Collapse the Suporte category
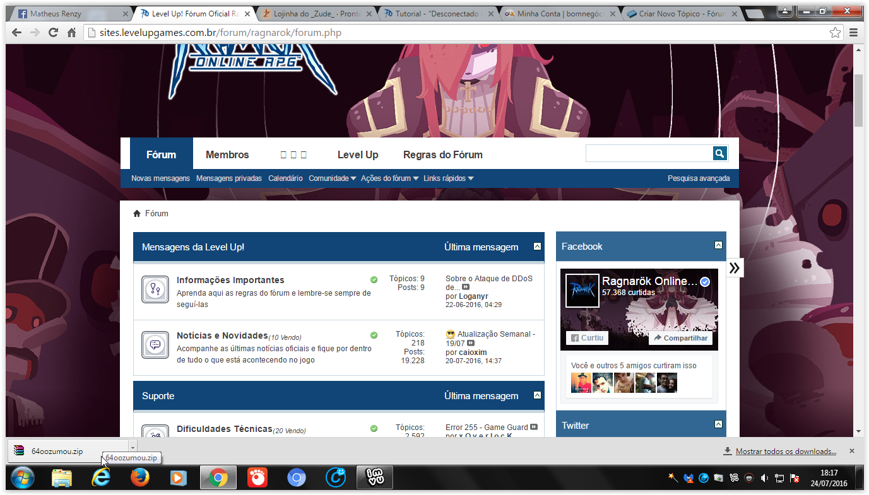The image size is (869, 495). (537, 395)
